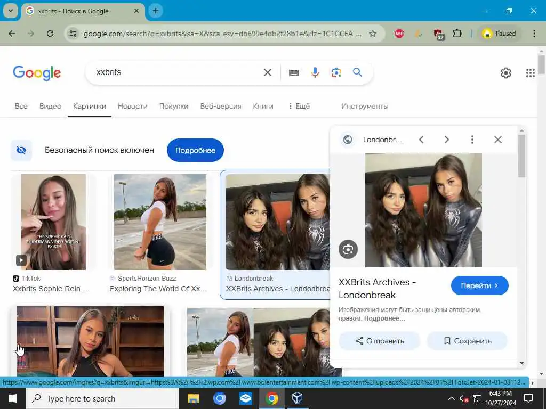Click the Отправить share button
The width and height of the screenshot is (546, 409).
(x=380, y=341)
